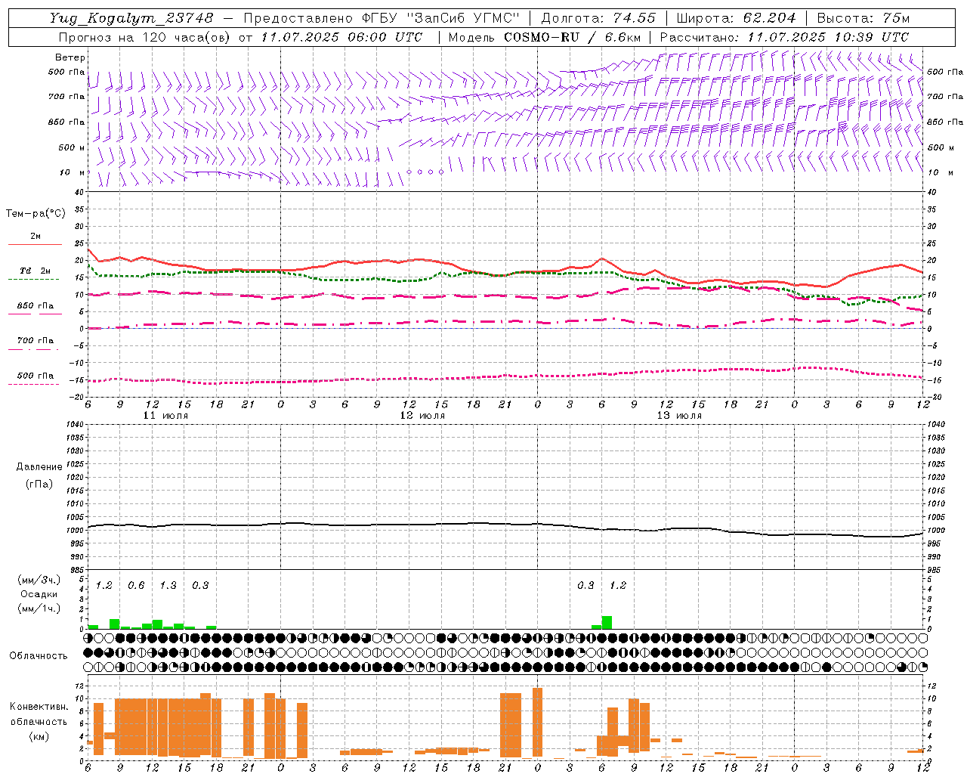Screen dimensions: 967x774
Task: Click the Конвективн. panel label
Action: 39,707
